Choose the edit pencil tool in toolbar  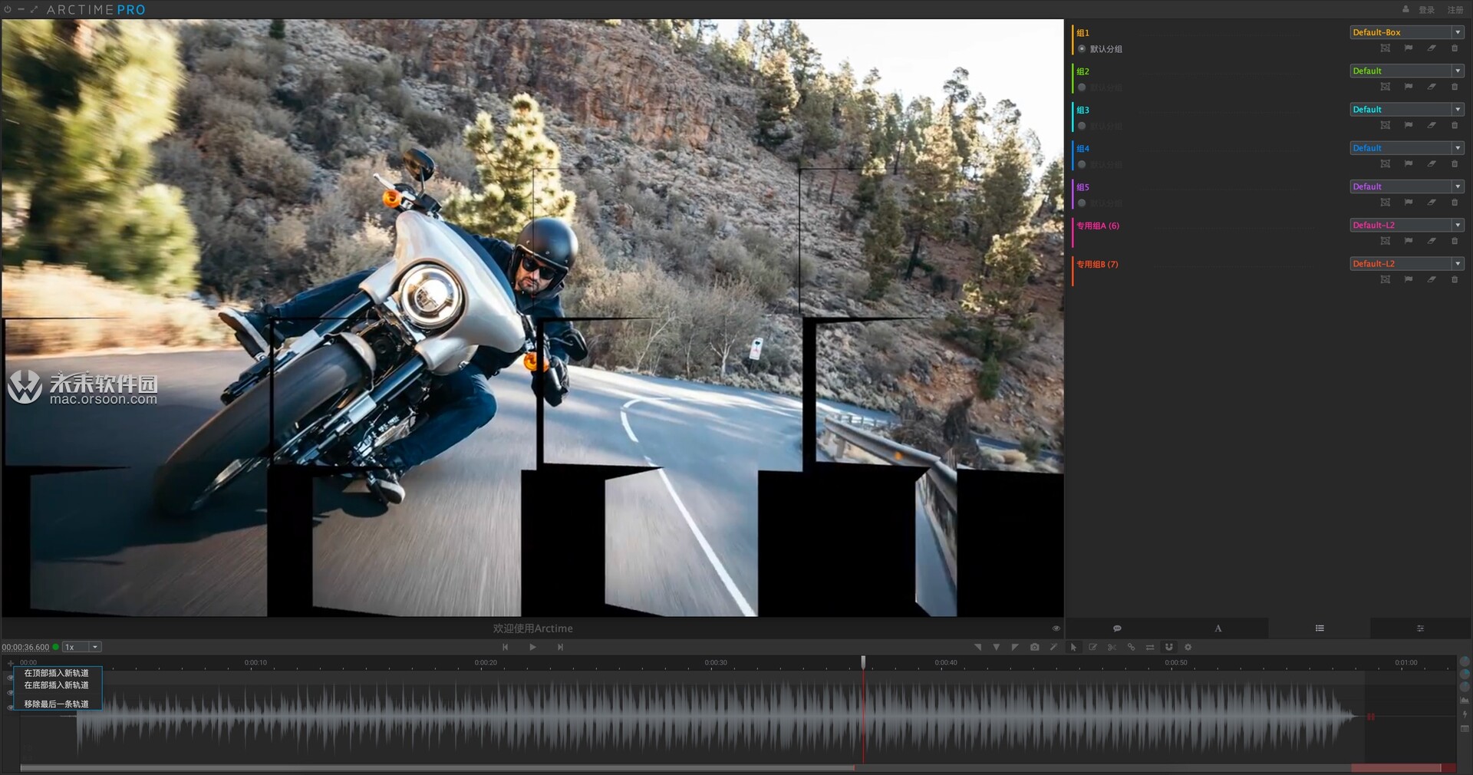coord(1092,648)
